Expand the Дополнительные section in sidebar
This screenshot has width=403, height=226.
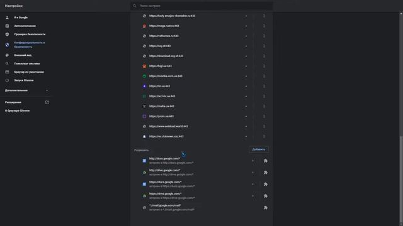click(x=26, y=90)
